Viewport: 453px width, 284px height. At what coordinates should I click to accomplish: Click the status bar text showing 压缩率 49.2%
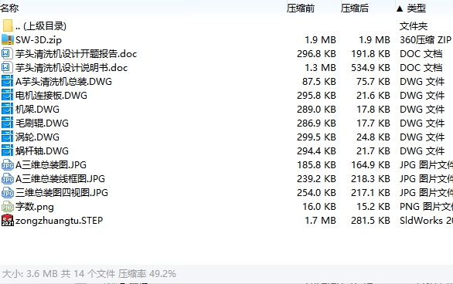pos(147,273)
